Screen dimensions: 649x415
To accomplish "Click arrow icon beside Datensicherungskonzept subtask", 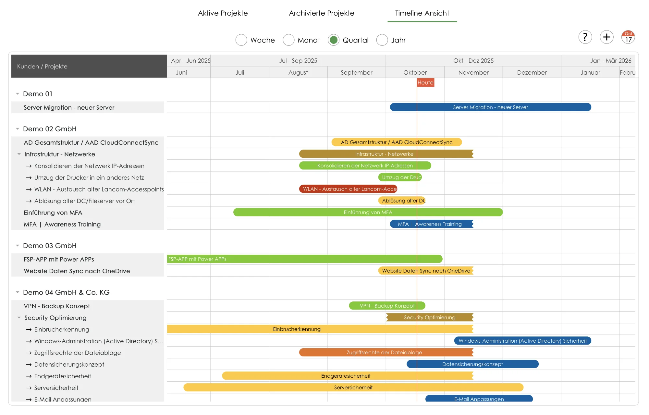I will (29, 365).
